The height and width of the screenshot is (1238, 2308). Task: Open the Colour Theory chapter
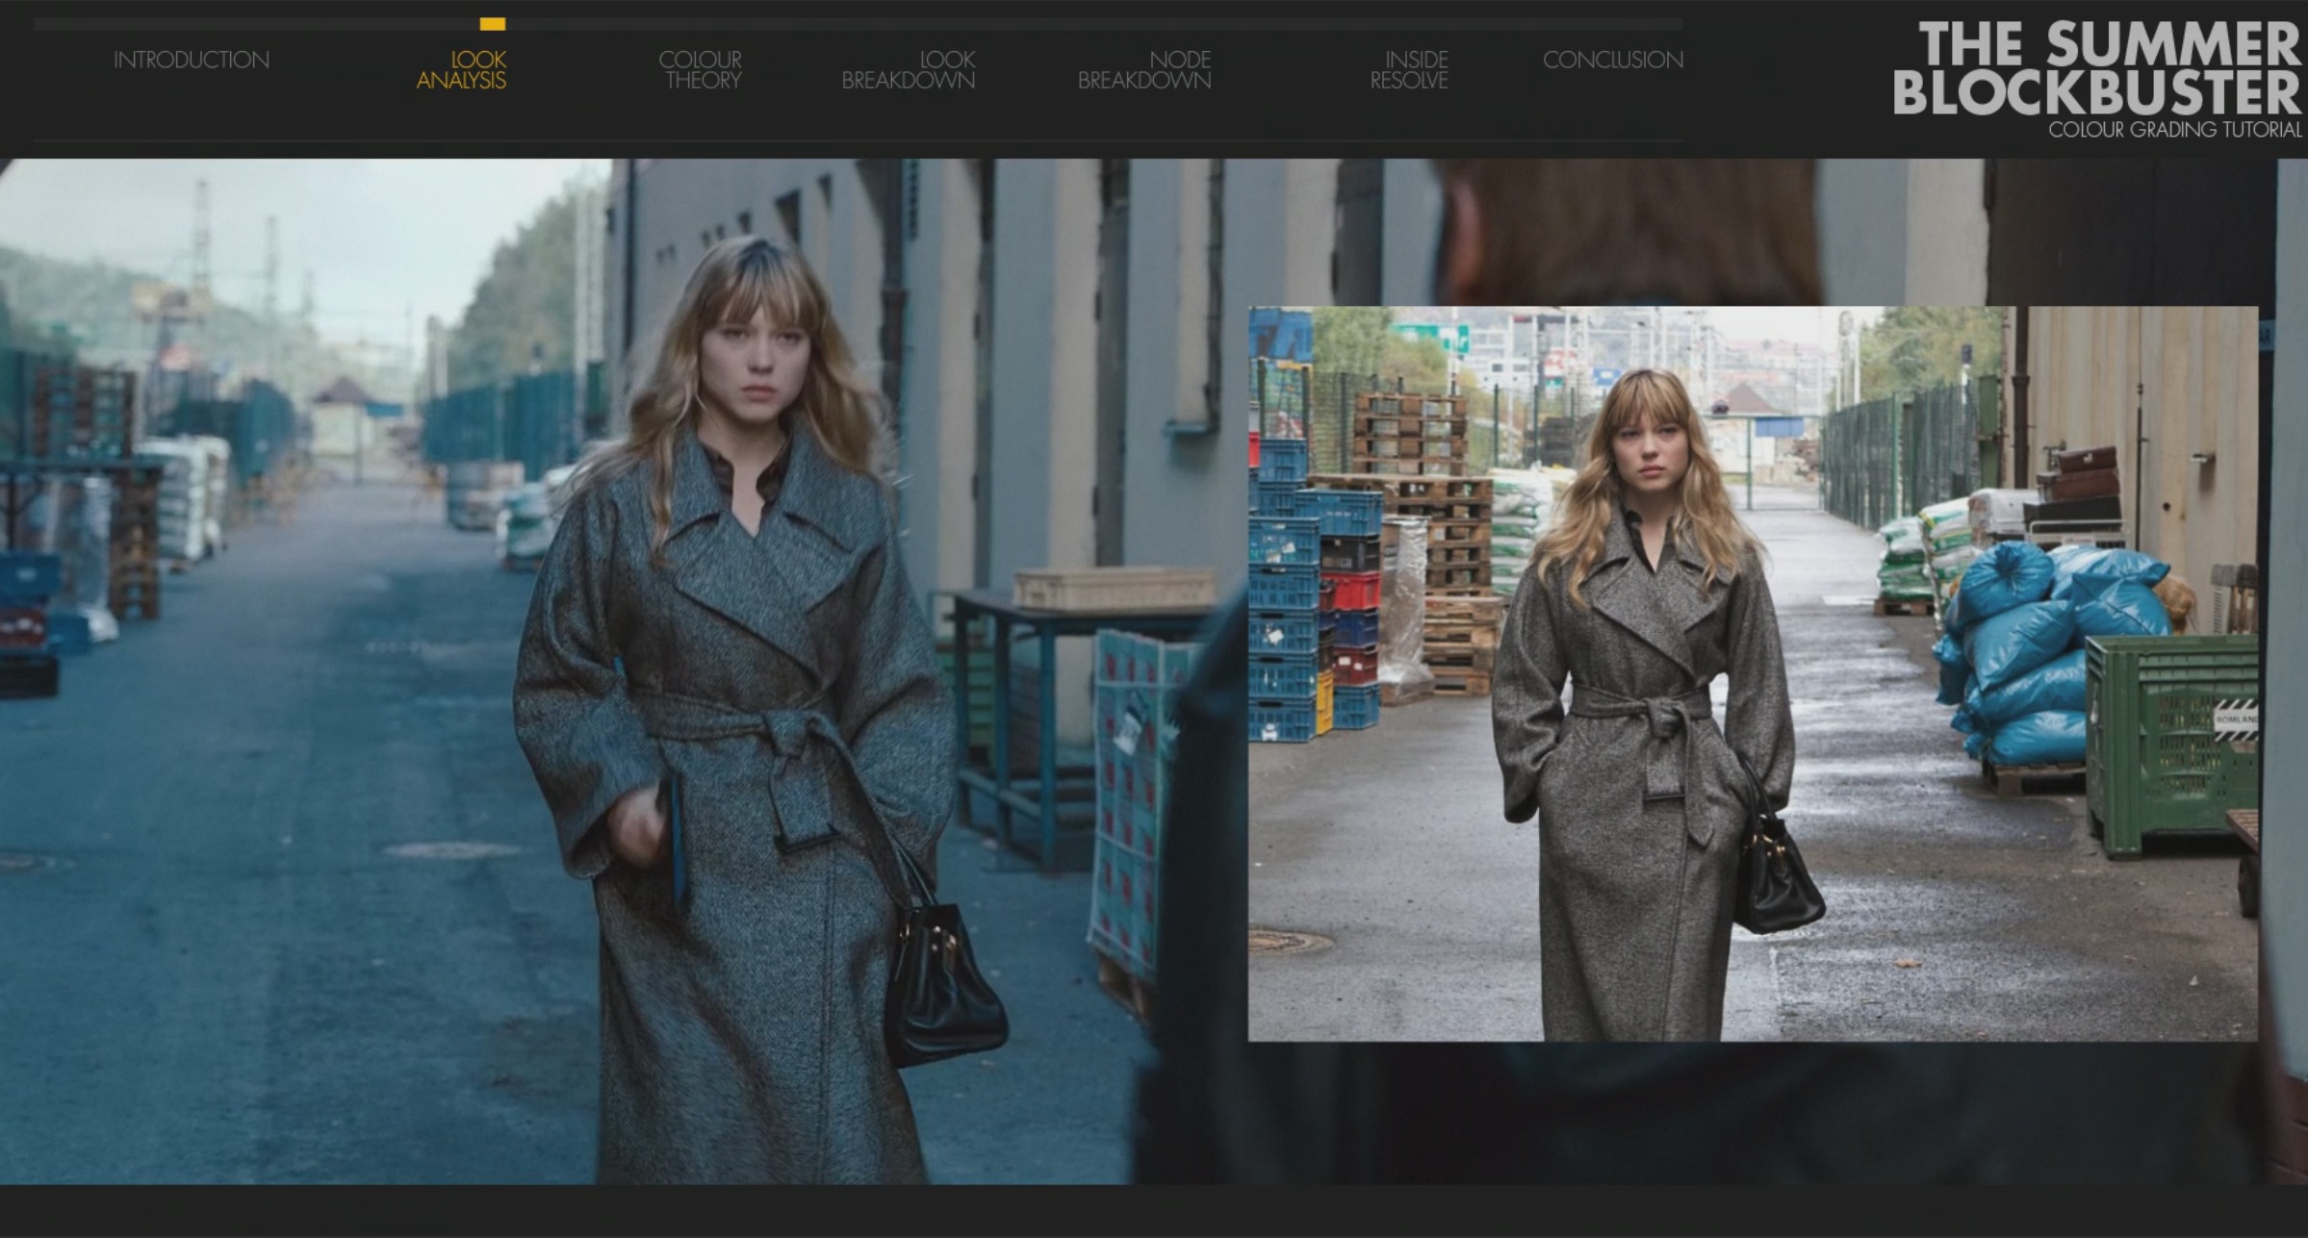pos(701,70)
